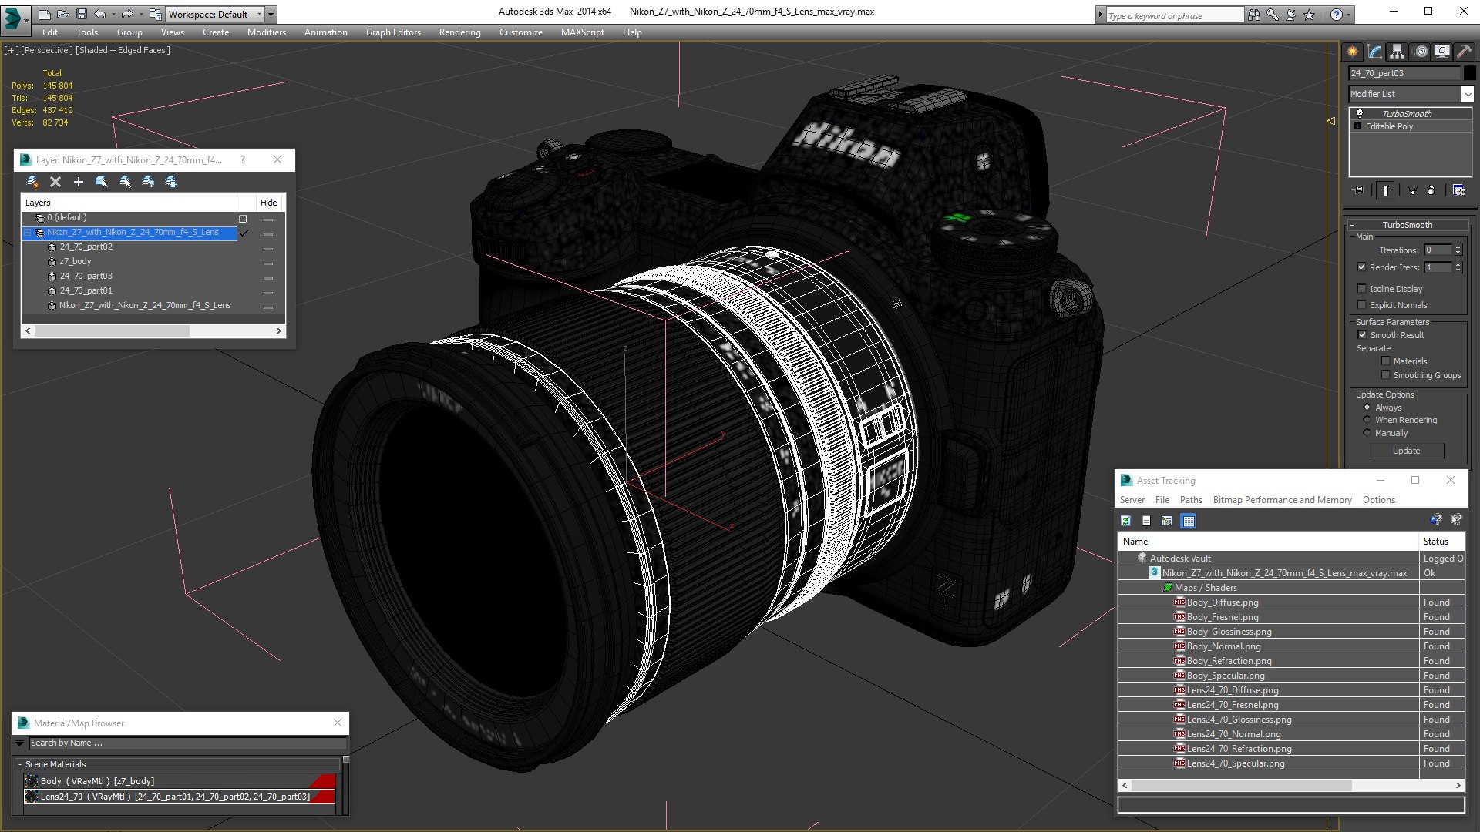Toggle the TurboSmooth lightbulb visibility
1480x832 pixels.
point(1360,113)
